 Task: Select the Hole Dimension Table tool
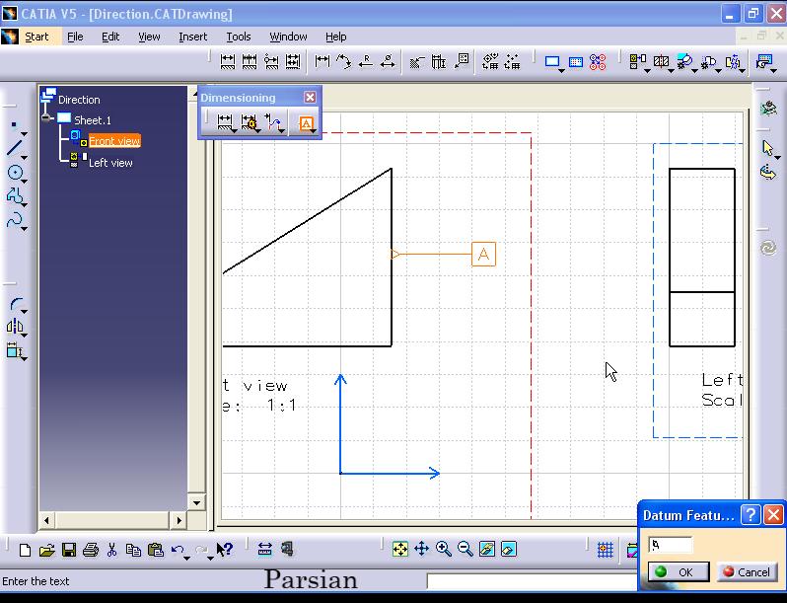point(490,62)
